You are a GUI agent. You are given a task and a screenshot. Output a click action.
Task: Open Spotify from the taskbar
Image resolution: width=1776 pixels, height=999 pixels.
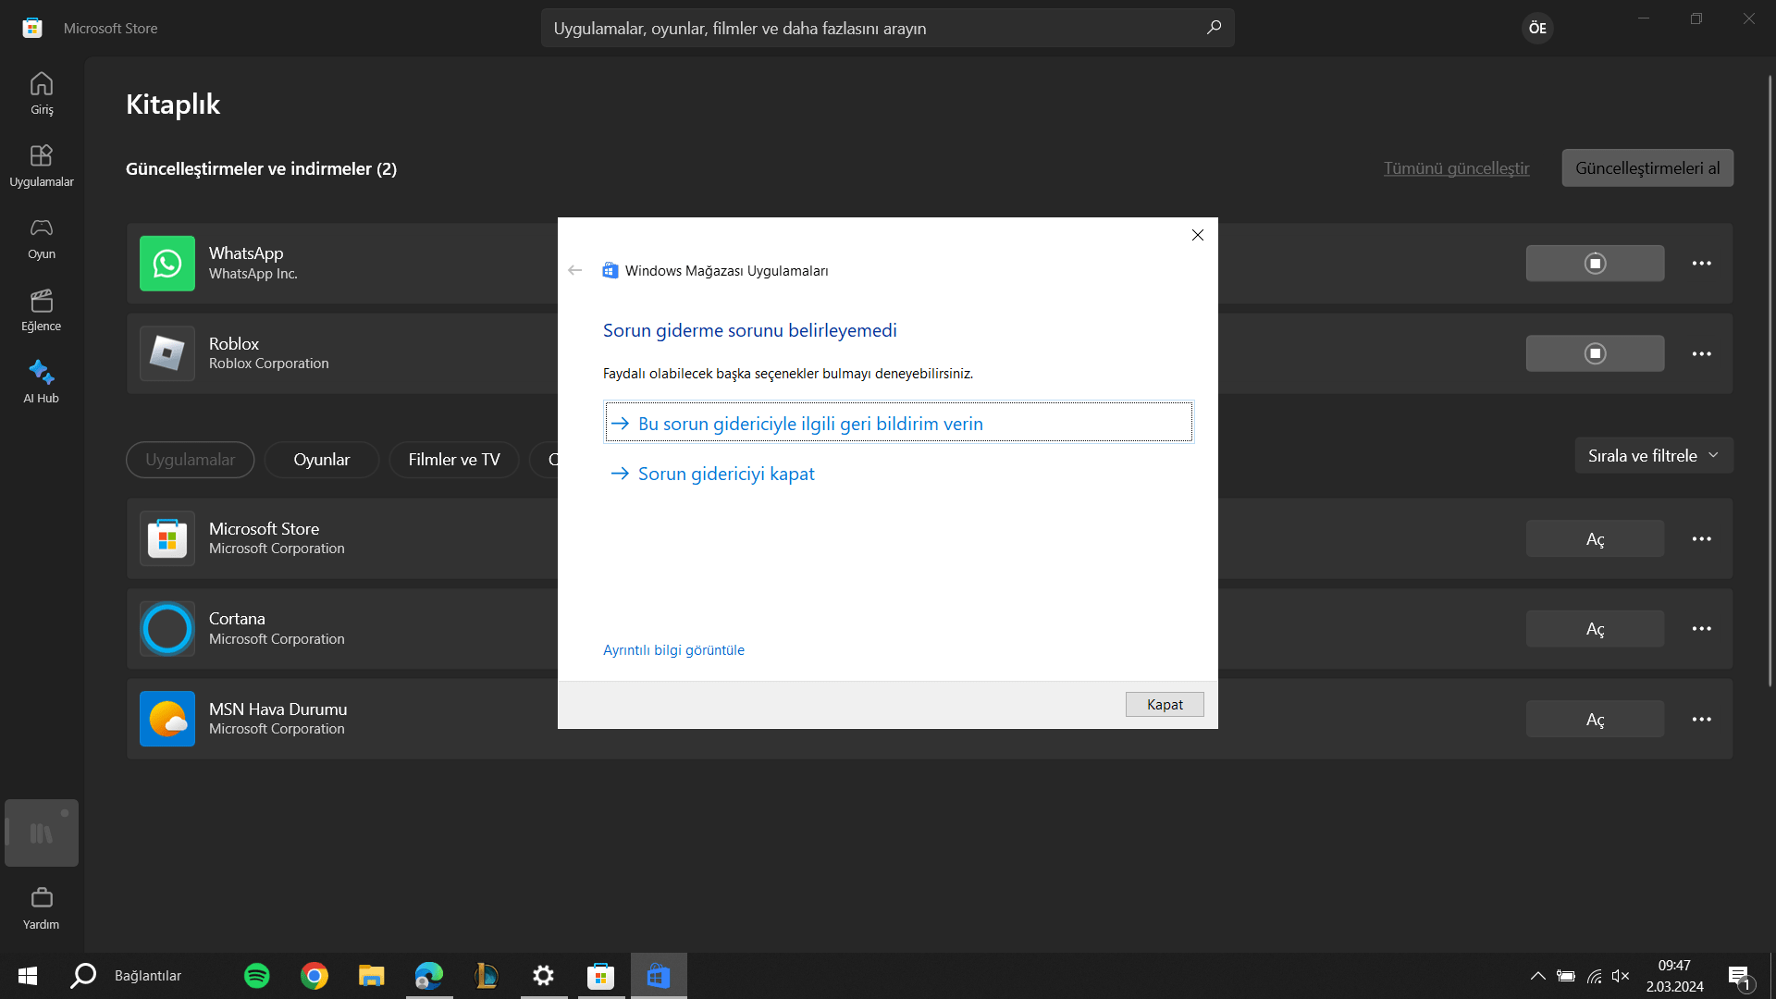click(x=257, y=976)
